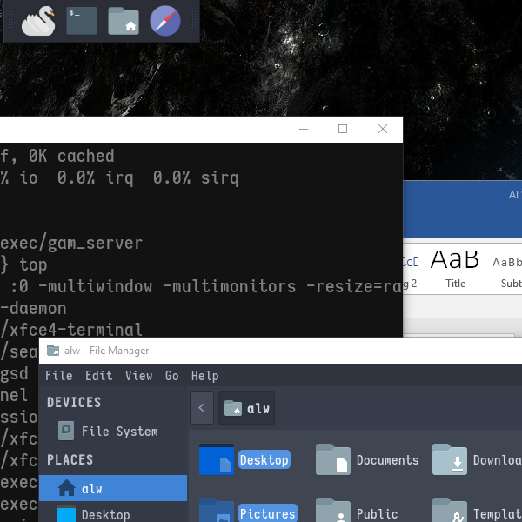Open the home folder dock icon

coord(124,21)
